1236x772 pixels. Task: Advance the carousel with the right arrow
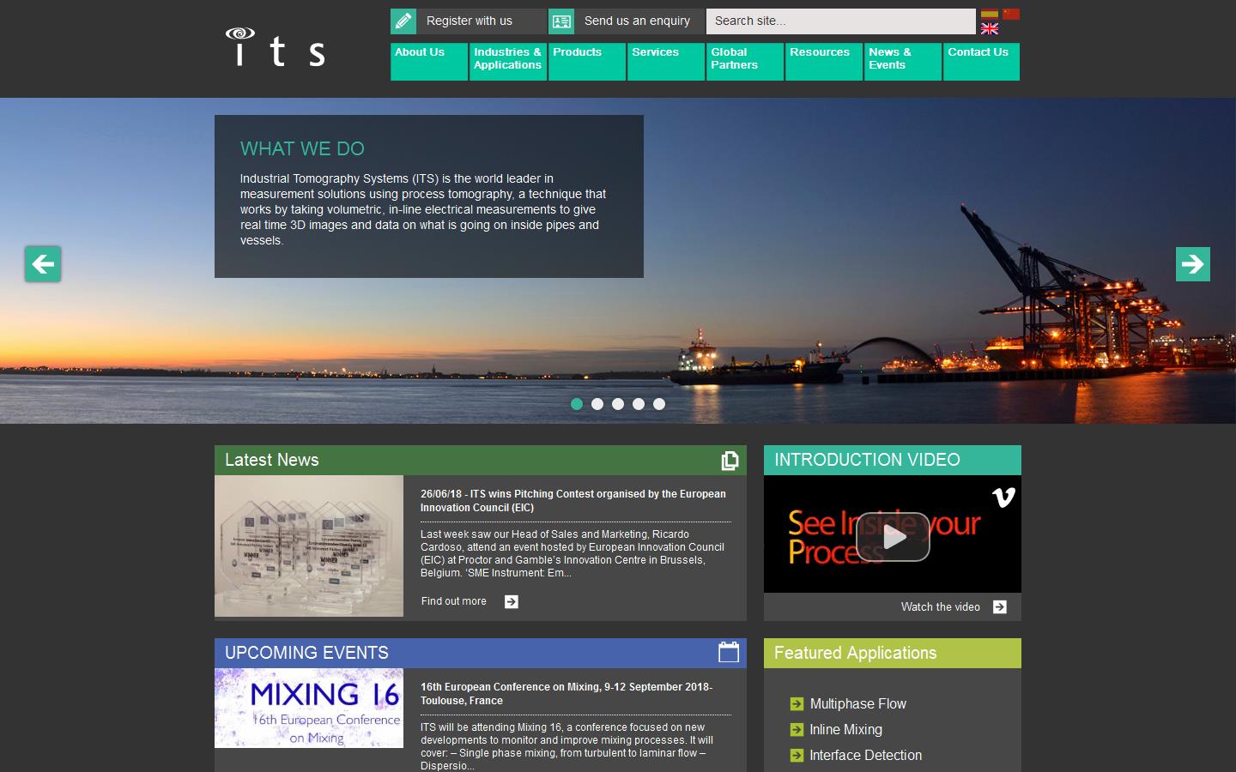pyautogui.click(x=1192, y=264)
